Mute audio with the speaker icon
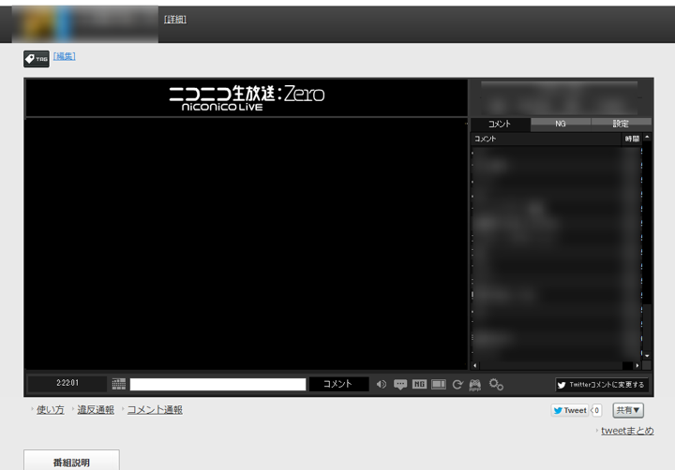 tap(382, 384)
